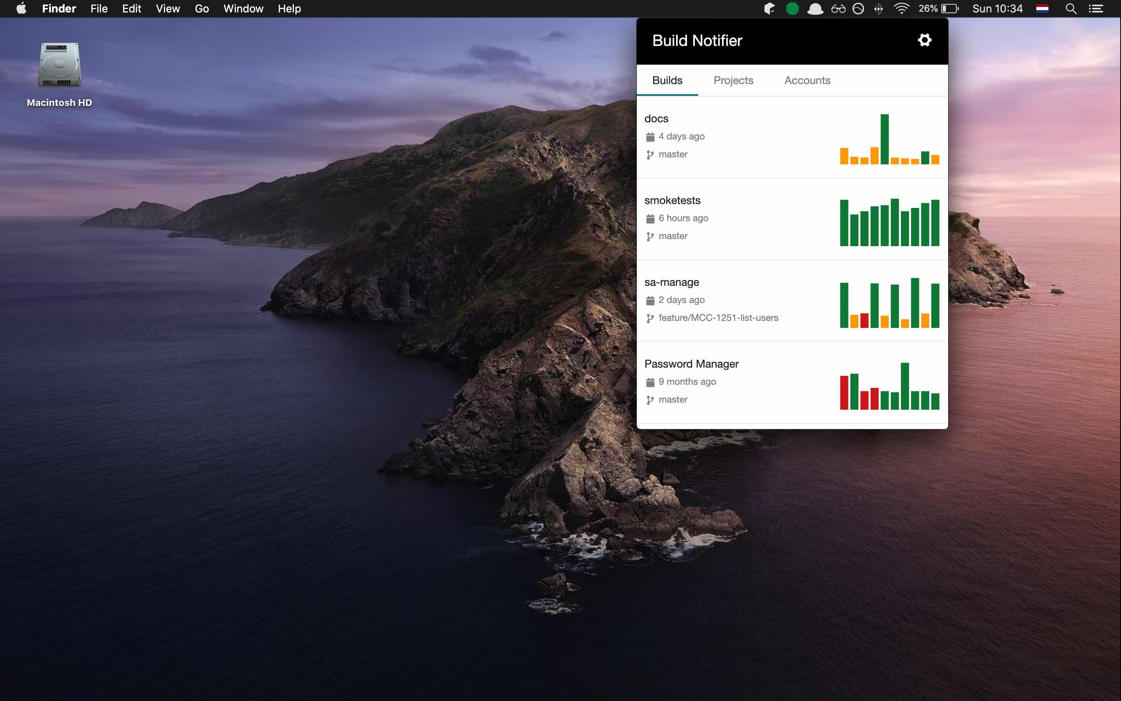Click the sa-manage build history chart

click(x=889, y=303)
